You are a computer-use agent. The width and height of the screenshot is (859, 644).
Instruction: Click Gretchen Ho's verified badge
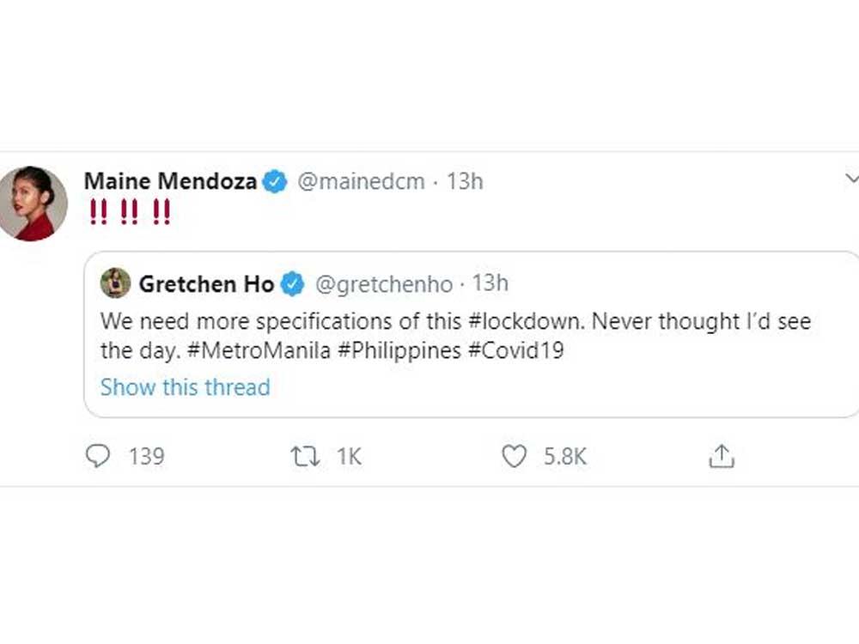coord(291,283)
